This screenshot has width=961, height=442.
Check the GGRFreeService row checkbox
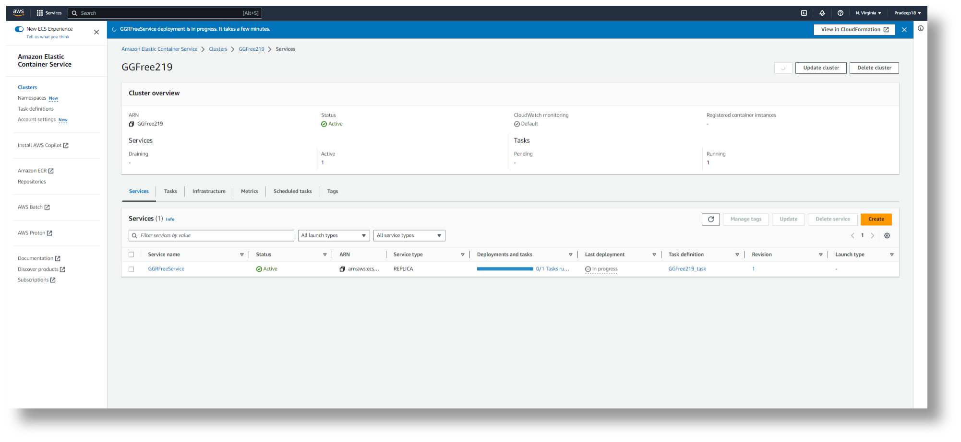click(132, 269)
